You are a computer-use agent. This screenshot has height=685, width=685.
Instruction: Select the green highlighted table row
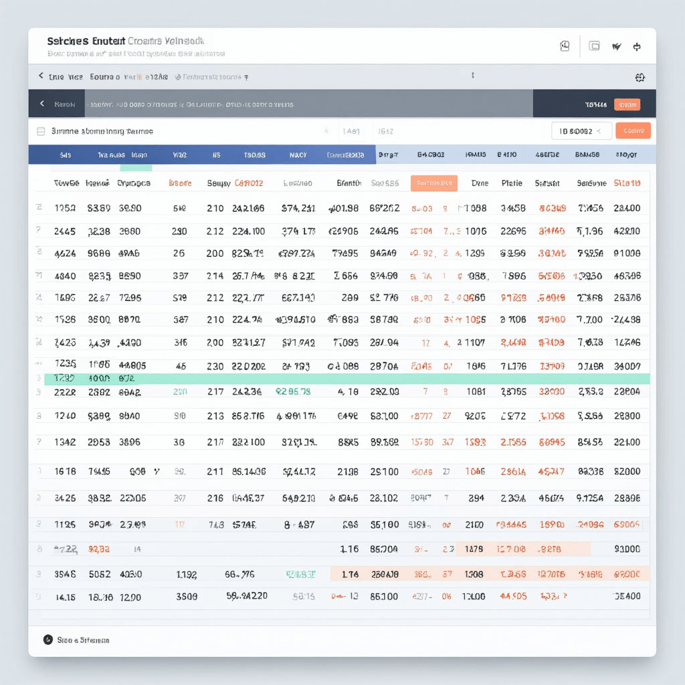coord(347,379)
